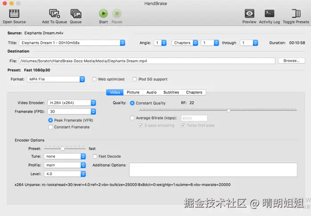311x216 pixels.
Task: Click the yellow minimize window button
Action: 12,4
